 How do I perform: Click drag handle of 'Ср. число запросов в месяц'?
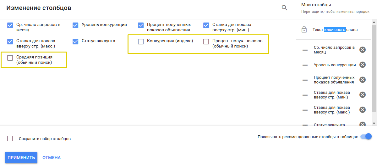305,50
